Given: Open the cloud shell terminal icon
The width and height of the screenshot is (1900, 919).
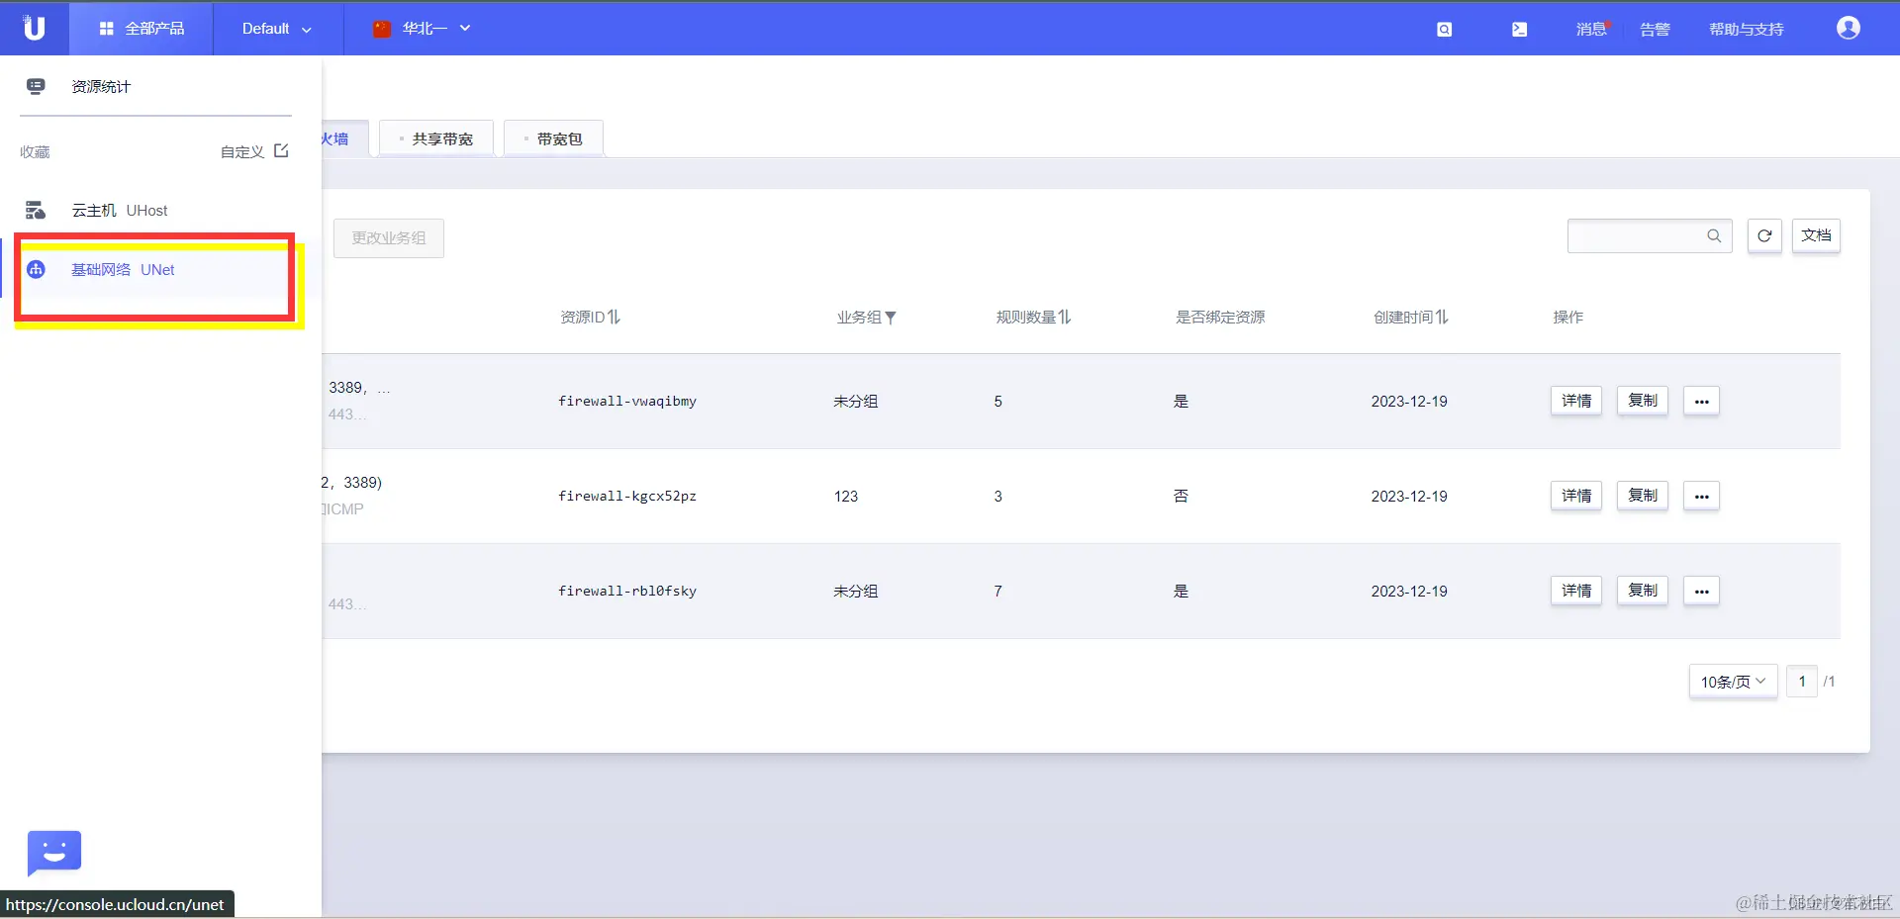Looking at the screenshot, I should pyautogui.click(x=1519, y=30).
